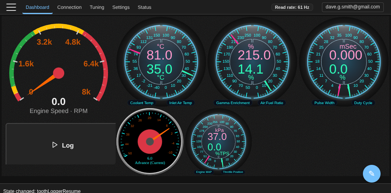Click the Engine MAP and Throttle Position gauge
Viewport: 391px width, 193px height.
coord(218,141)
